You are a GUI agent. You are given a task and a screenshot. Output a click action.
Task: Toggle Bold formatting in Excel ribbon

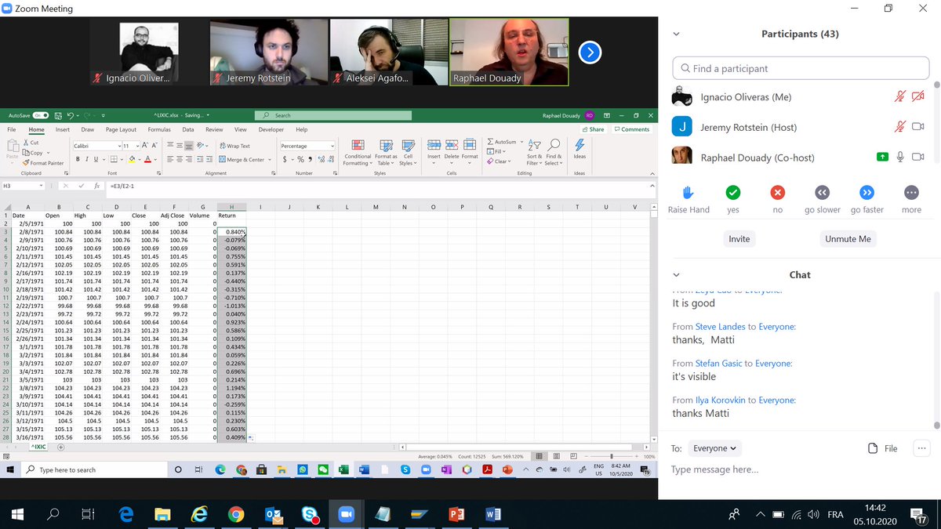click(78, 159)
